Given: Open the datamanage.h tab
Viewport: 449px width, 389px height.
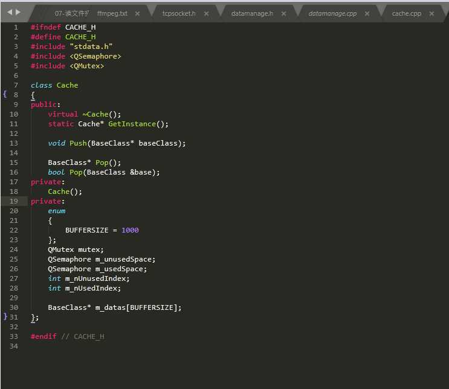Looking at the screenshot, I should 252,13.
